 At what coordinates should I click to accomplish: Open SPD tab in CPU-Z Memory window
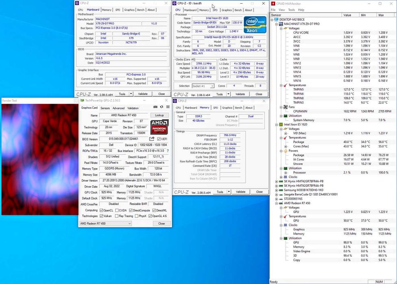215,108
